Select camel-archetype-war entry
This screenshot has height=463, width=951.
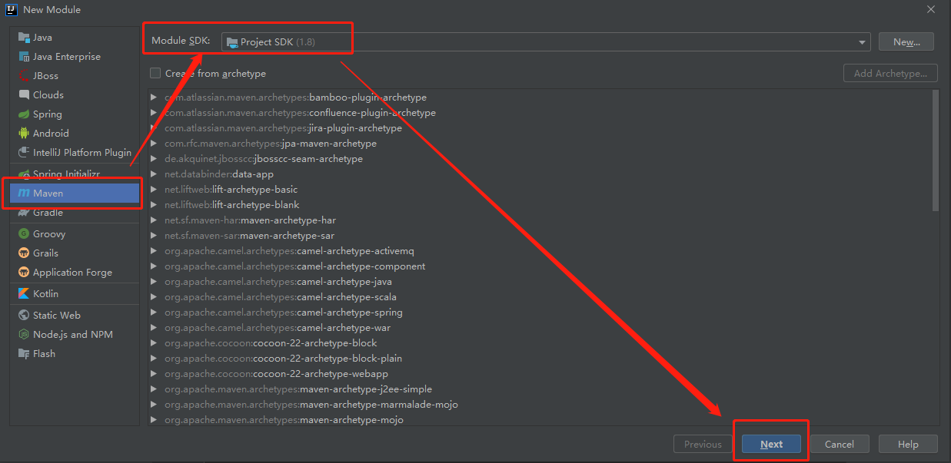pyautogui.click(x=278, y=328)
